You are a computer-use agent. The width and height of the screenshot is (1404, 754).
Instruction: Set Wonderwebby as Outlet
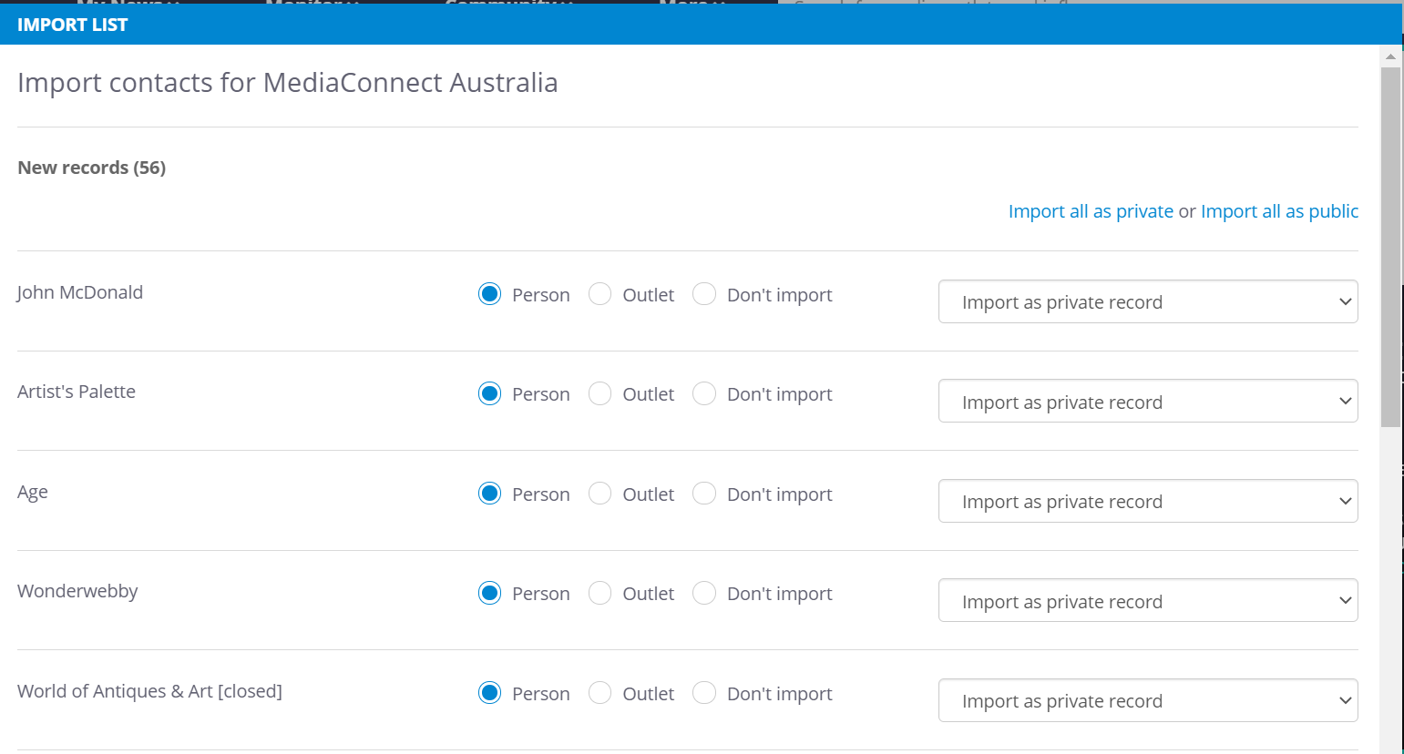point(600,593)
